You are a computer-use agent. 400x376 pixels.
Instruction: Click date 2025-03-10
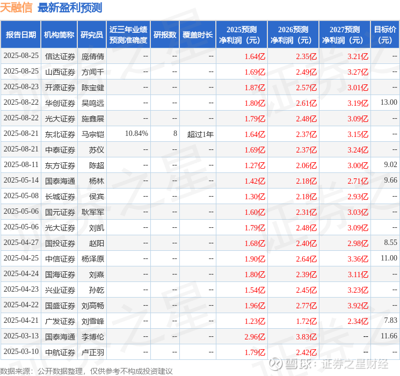pos(21,351)
